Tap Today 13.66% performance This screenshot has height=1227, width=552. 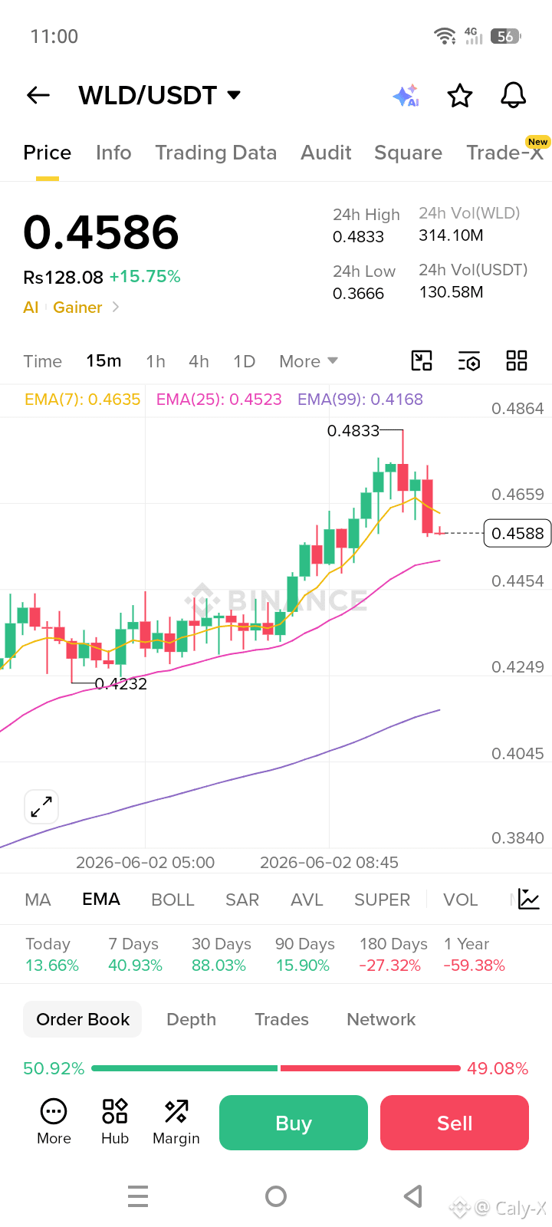(x=52, y=955)
